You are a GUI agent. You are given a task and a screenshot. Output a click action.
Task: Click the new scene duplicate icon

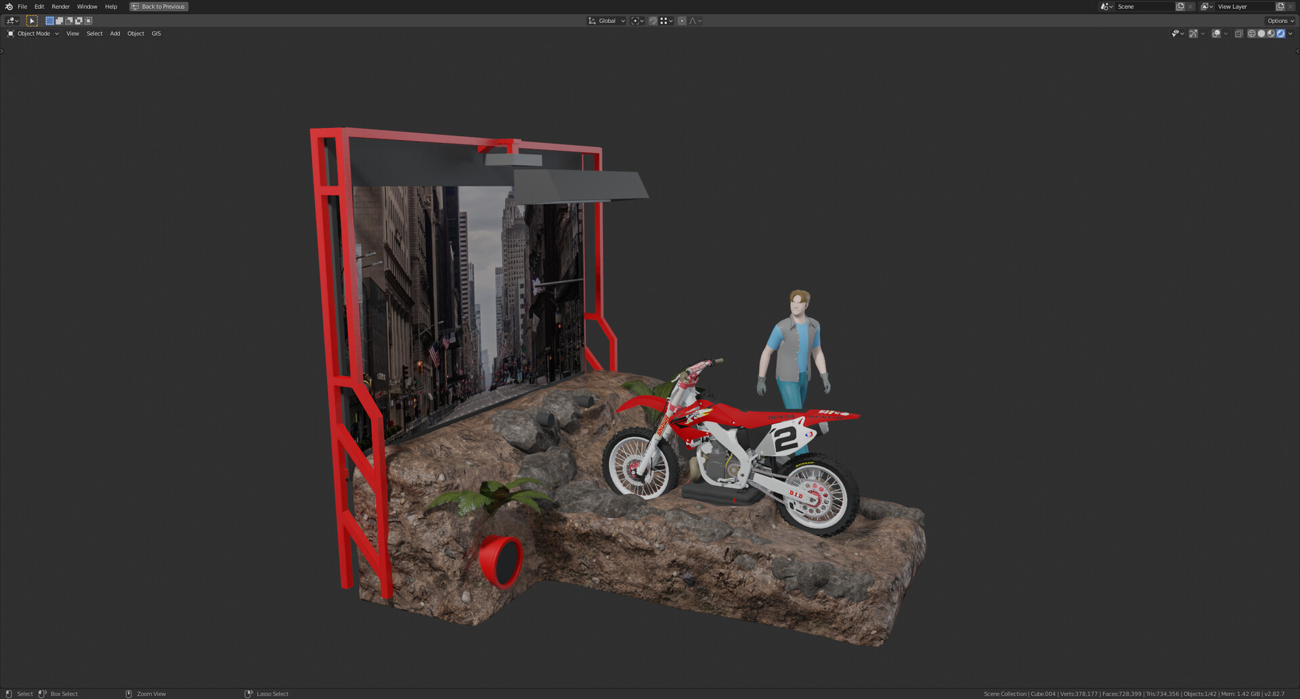1182,6
